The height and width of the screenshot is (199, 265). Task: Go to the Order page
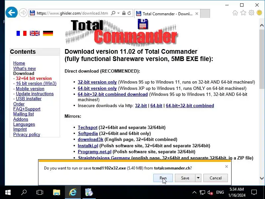click(19, 104)
